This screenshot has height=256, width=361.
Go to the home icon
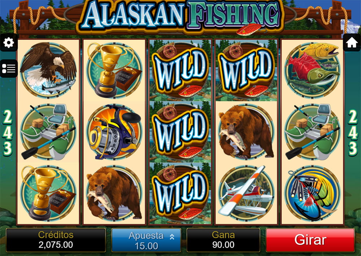pyautogui.click(x=352, y=43)
